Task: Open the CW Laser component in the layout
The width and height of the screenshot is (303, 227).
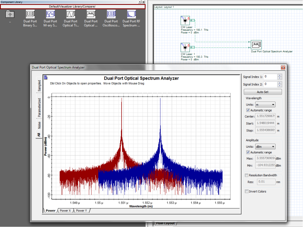Action: pos(185,21)
